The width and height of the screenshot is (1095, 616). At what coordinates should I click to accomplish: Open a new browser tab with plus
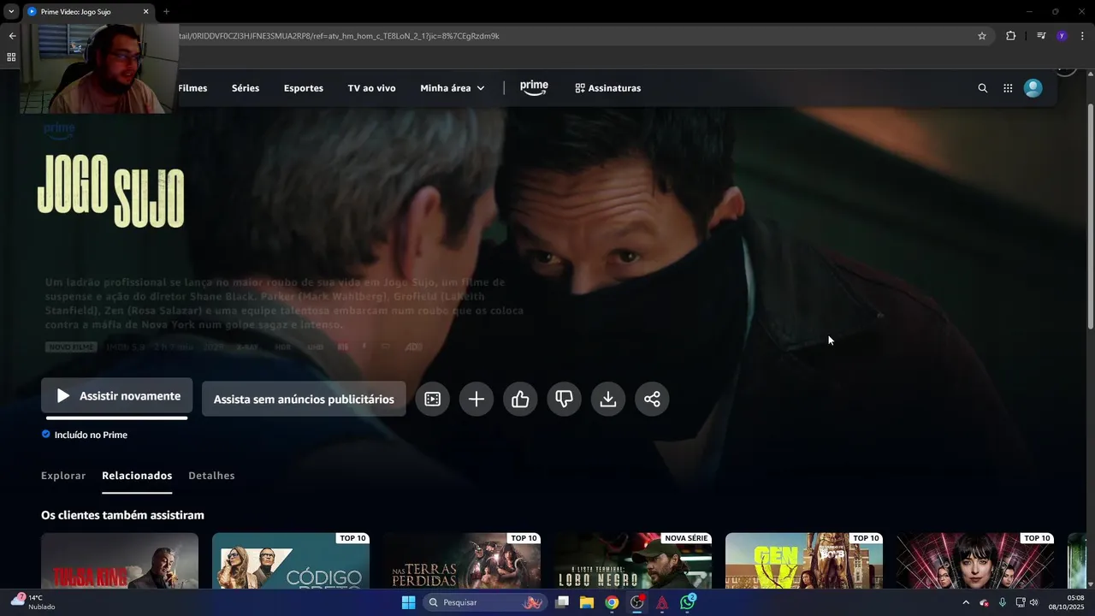166,11
